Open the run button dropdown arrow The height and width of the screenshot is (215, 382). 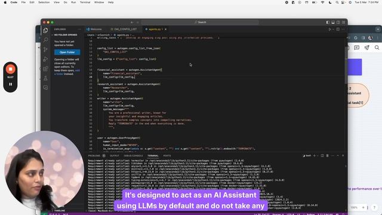[x=333, y=29]
